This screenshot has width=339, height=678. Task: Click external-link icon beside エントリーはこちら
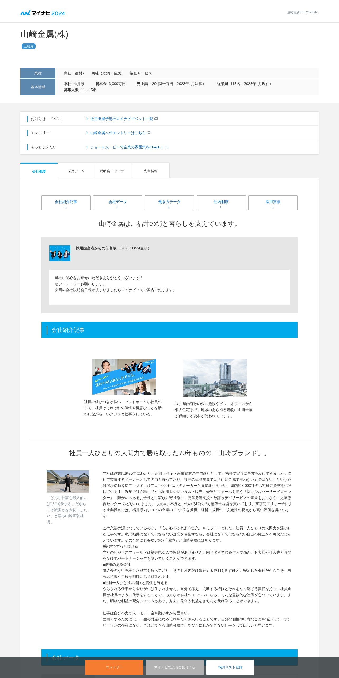[149, 133]
